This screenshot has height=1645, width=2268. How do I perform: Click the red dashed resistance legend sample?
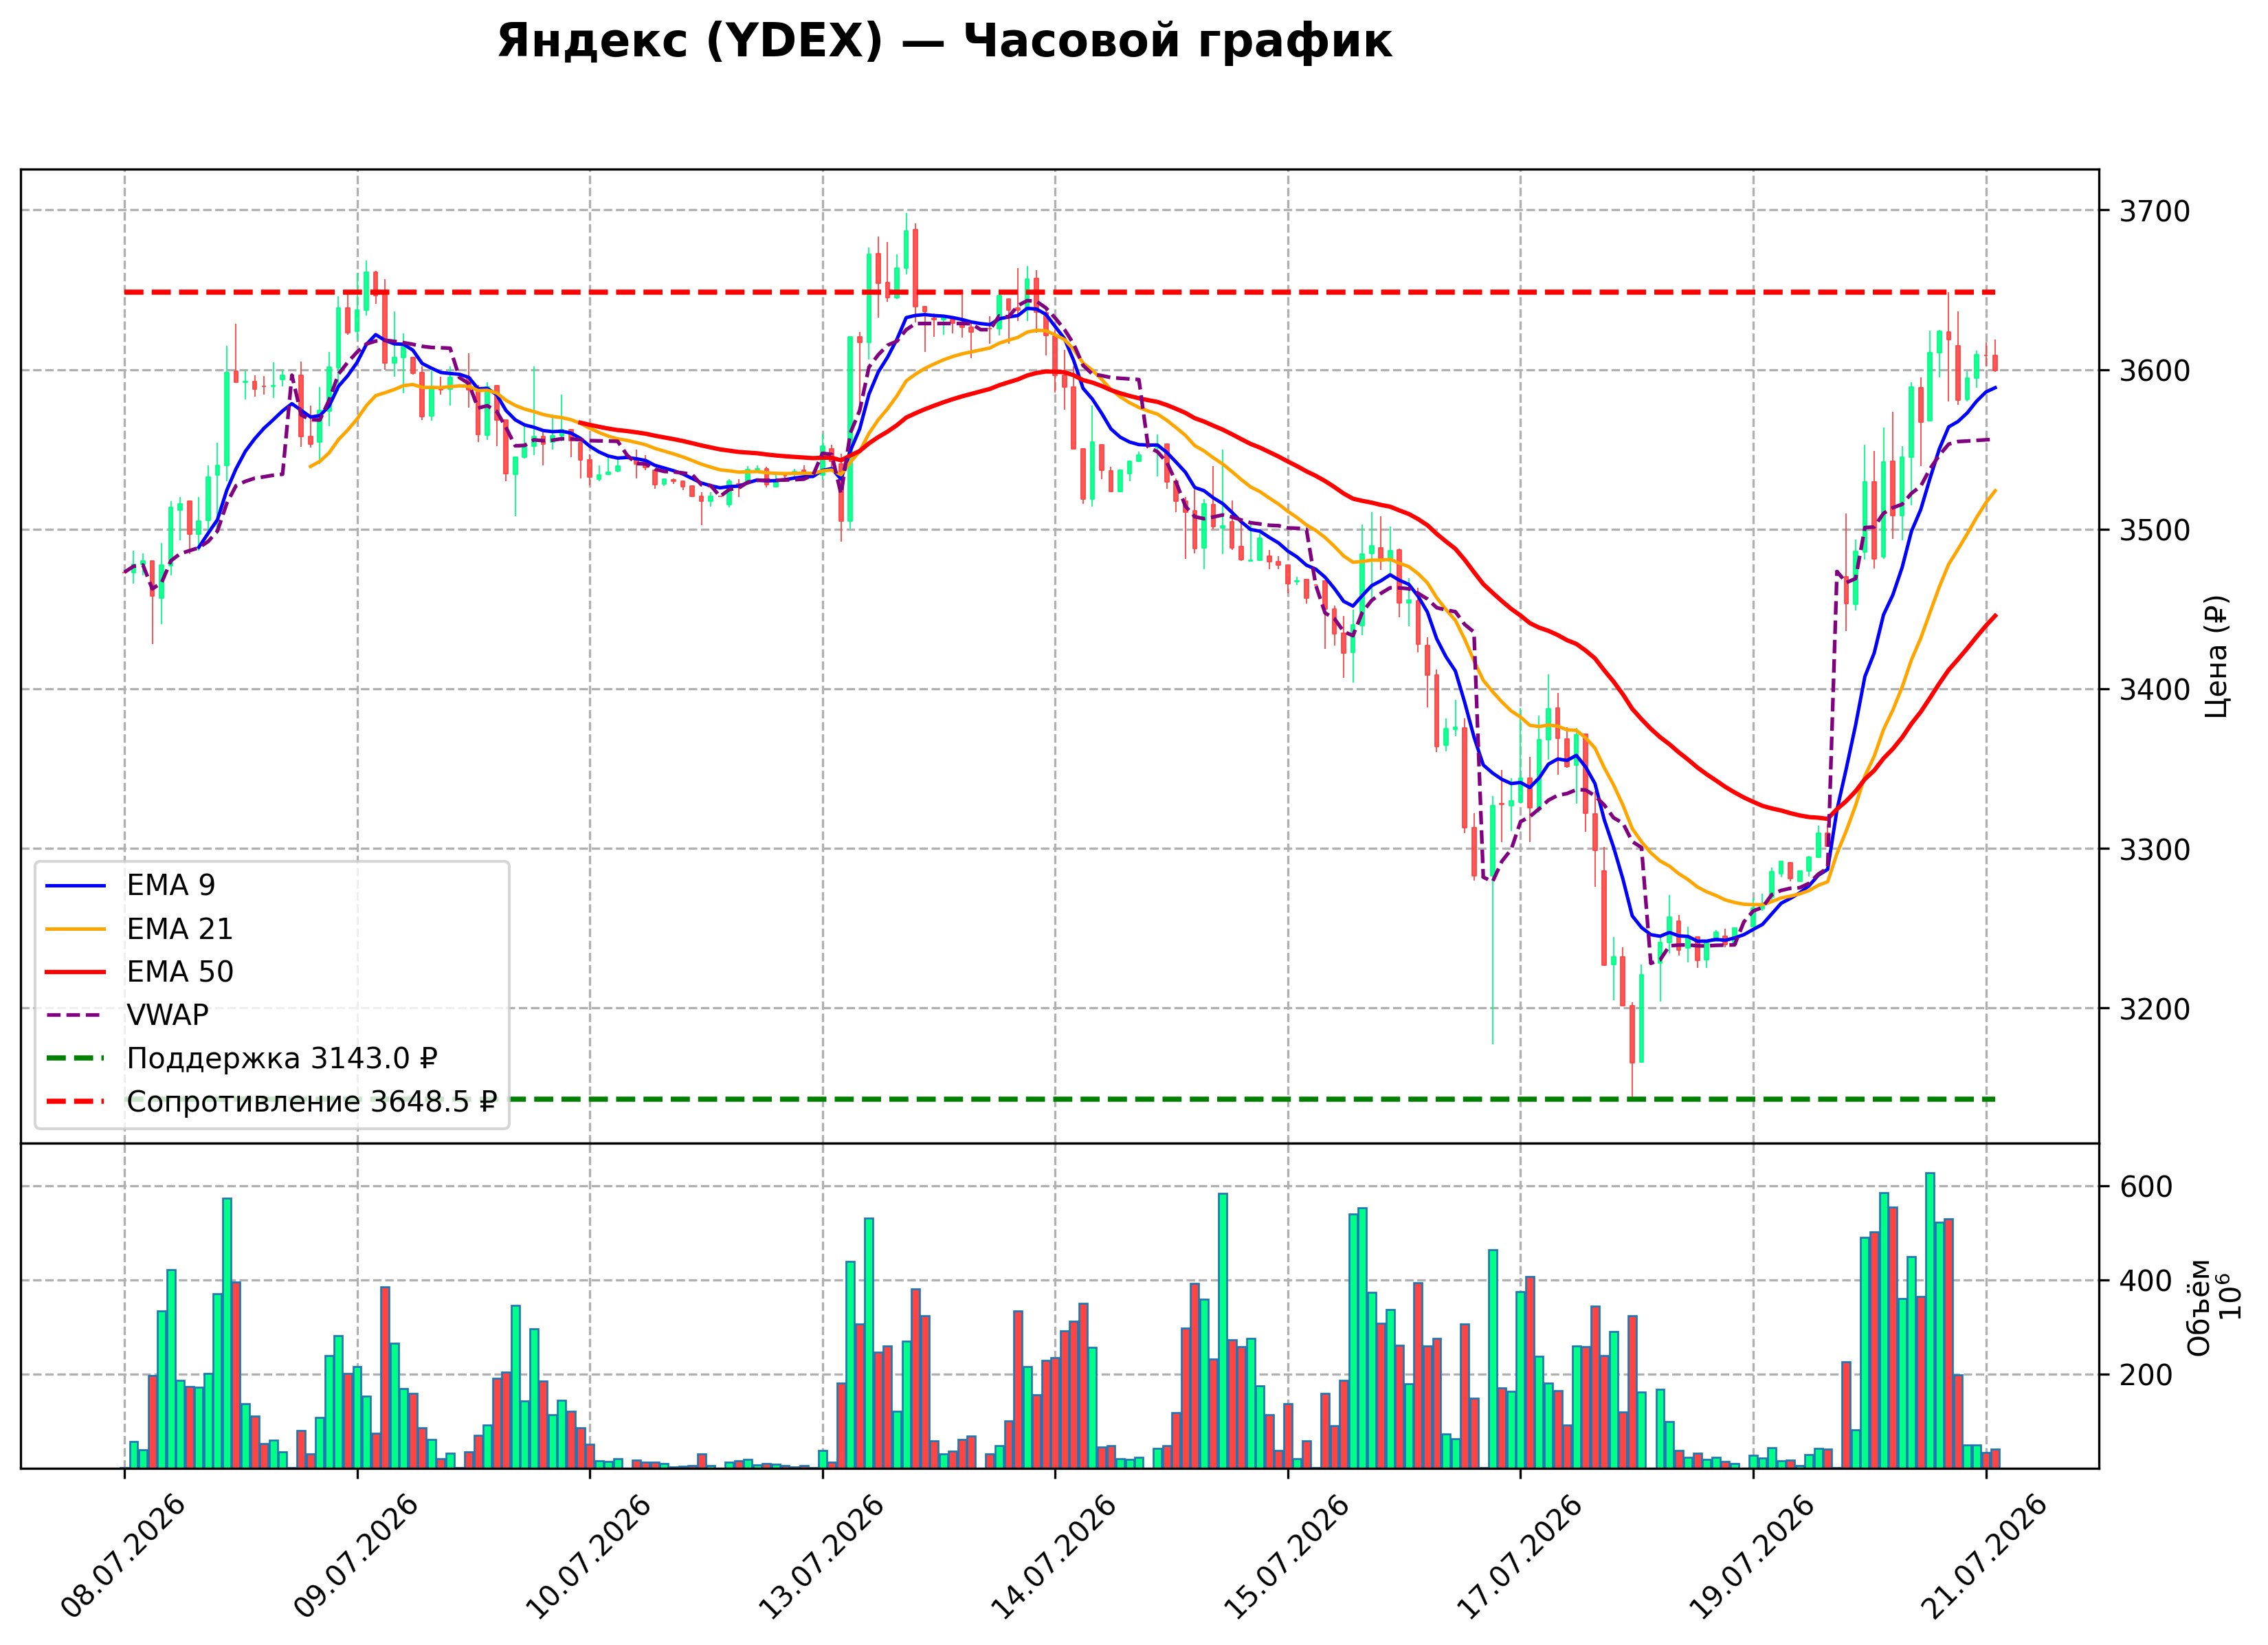tap(75, 1102)
